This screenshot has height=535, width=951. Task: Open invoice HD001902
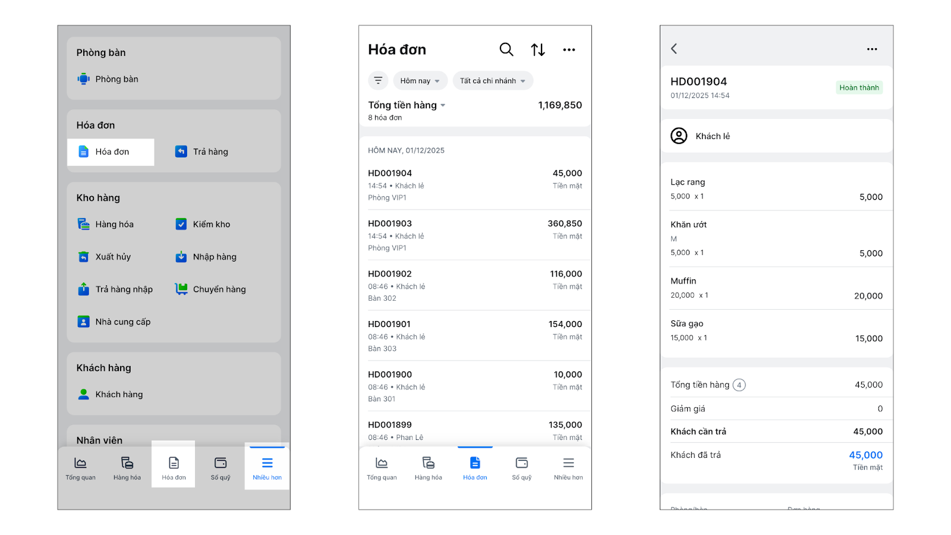coord(475,286)
